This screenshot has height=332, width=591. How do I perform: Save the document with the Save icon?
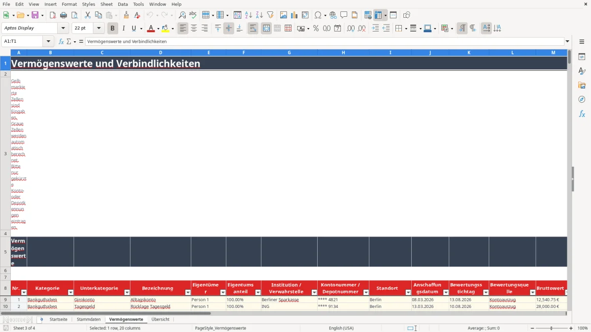tap(35, 15)
